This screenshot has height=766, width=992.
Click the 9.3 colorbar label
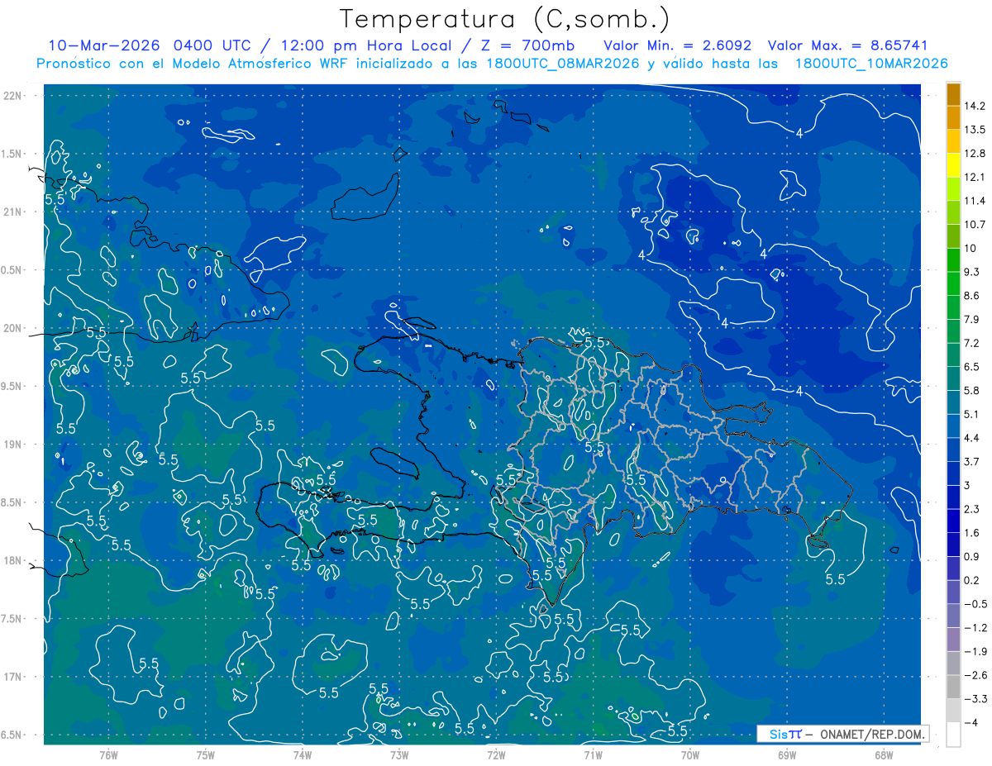pyautogui.click(x=971, y=272)
